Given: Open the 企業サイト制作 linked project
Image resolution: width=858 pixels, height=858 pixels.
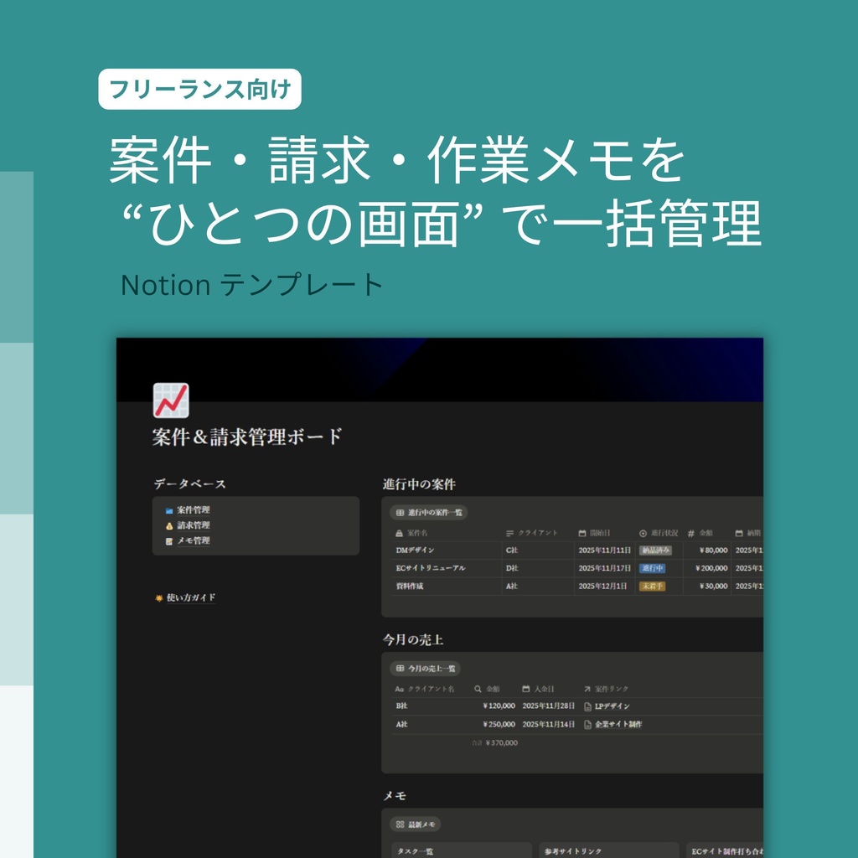Looking at the screenshot, I should click(619, 724).
